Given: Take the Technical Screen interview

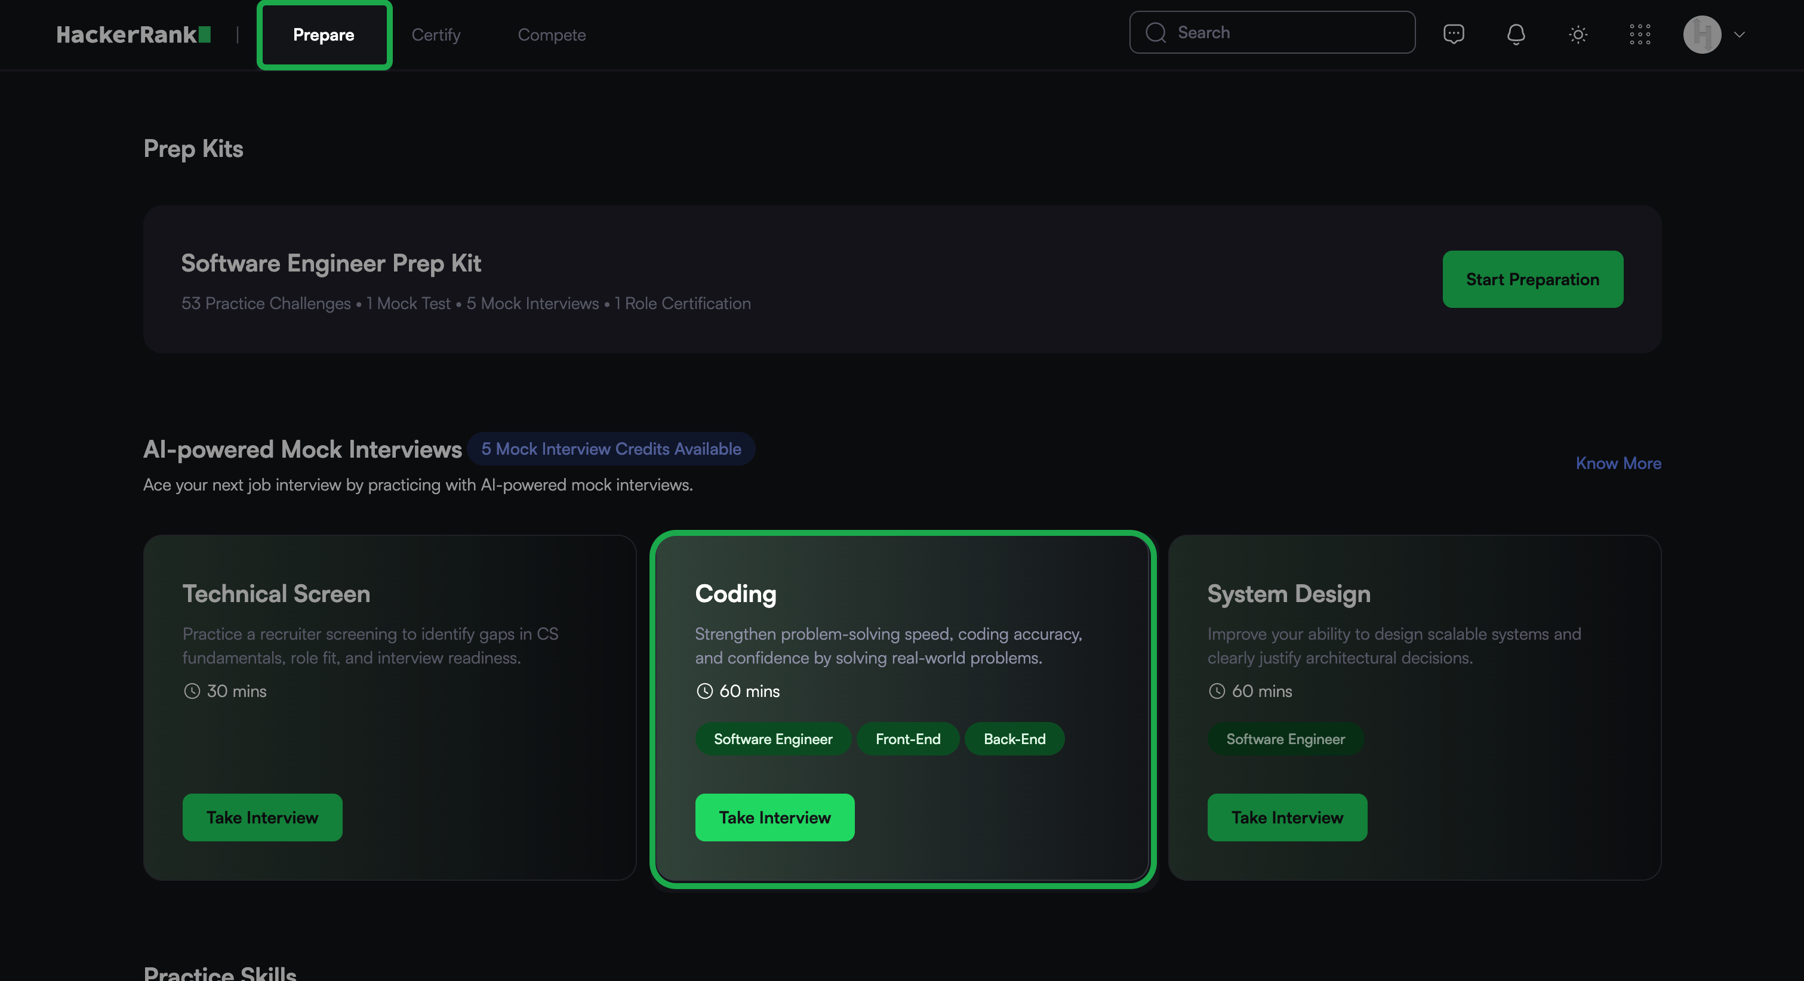Looking at the screenshot, I should 262,817.
